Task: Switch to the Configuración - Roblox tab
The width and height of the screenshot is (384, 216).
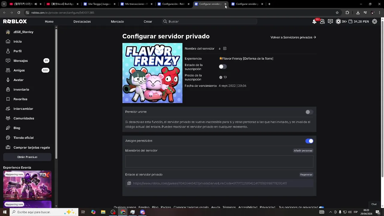Action: tap(173, 4)
